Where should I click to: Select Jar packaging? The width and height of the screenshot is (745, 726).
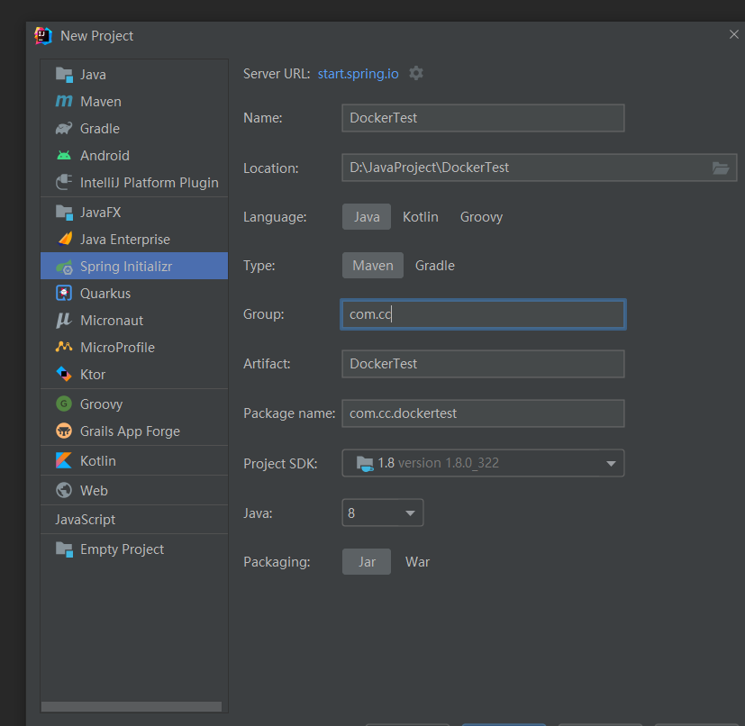coord(367,561)
